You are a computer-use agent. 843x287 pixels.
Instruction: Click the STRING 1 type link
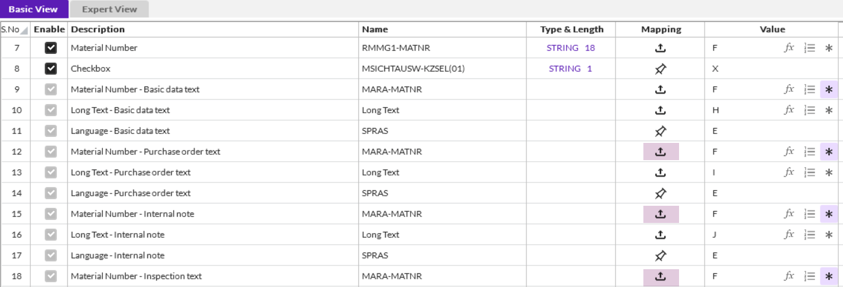pyautogui.click(x=570, y=69)
